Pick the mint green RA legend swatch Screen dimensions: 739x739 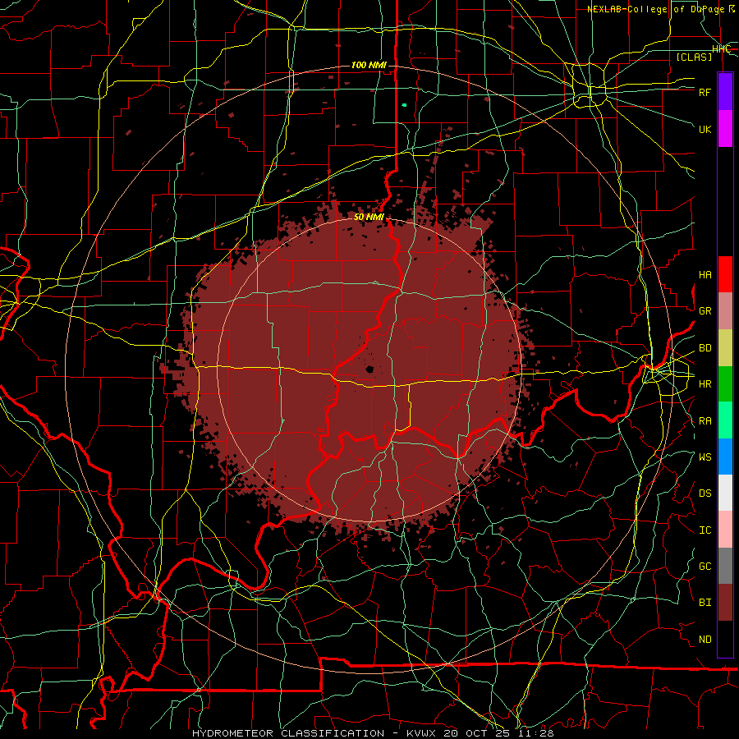tap(725, 420)
